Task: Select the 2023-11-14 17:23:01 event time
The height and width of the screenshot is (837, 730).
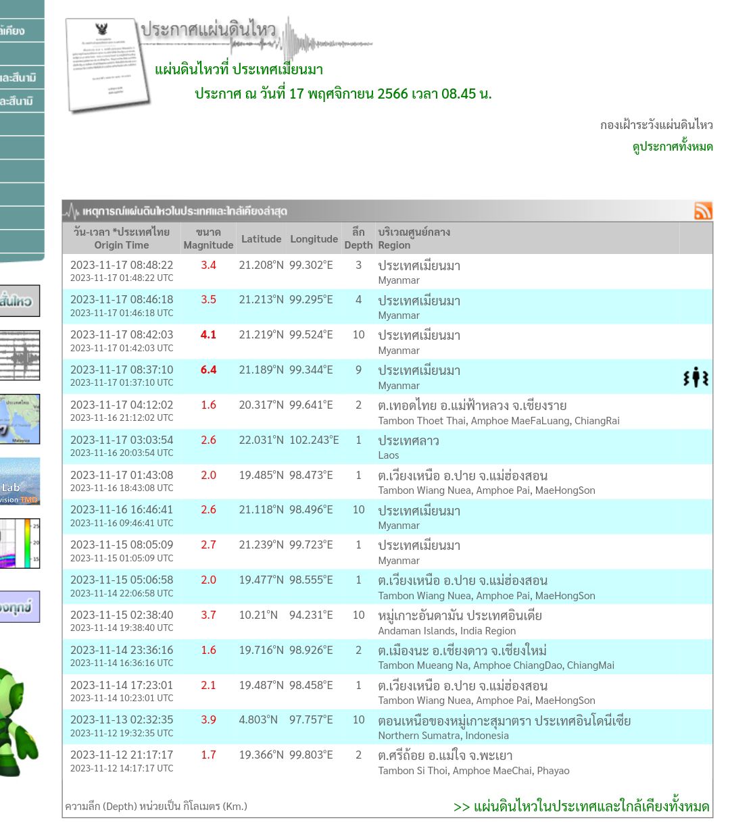Action: [x=122, y=685]
